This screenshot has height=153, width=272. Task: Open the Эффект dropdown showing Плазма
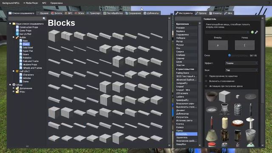pos(241,63)
